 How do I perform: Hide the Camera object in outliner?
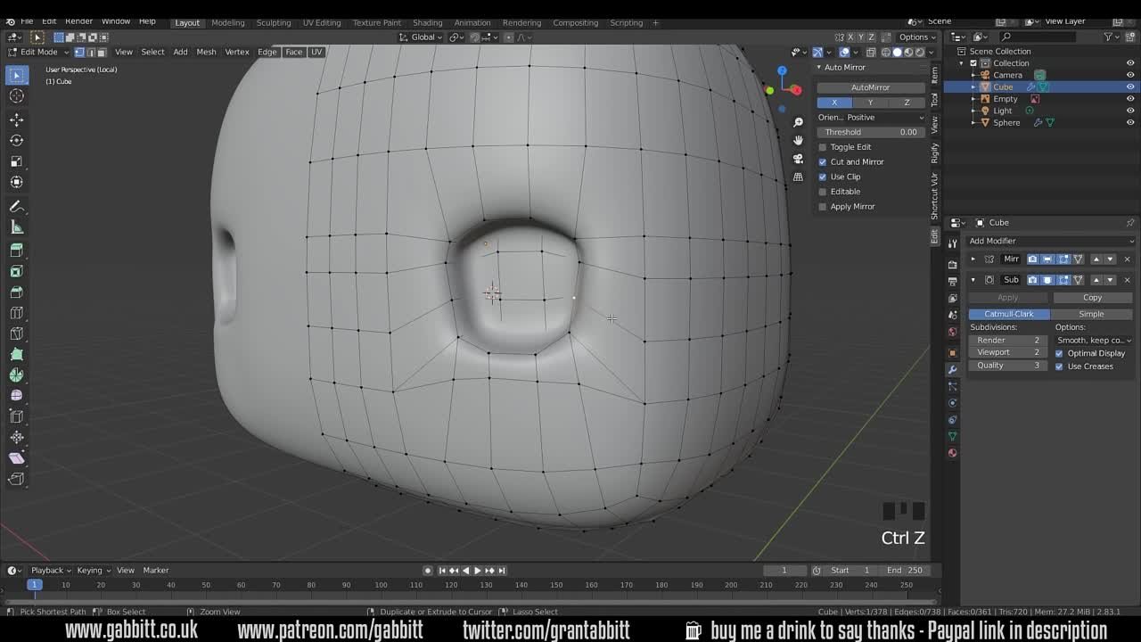1130,75
